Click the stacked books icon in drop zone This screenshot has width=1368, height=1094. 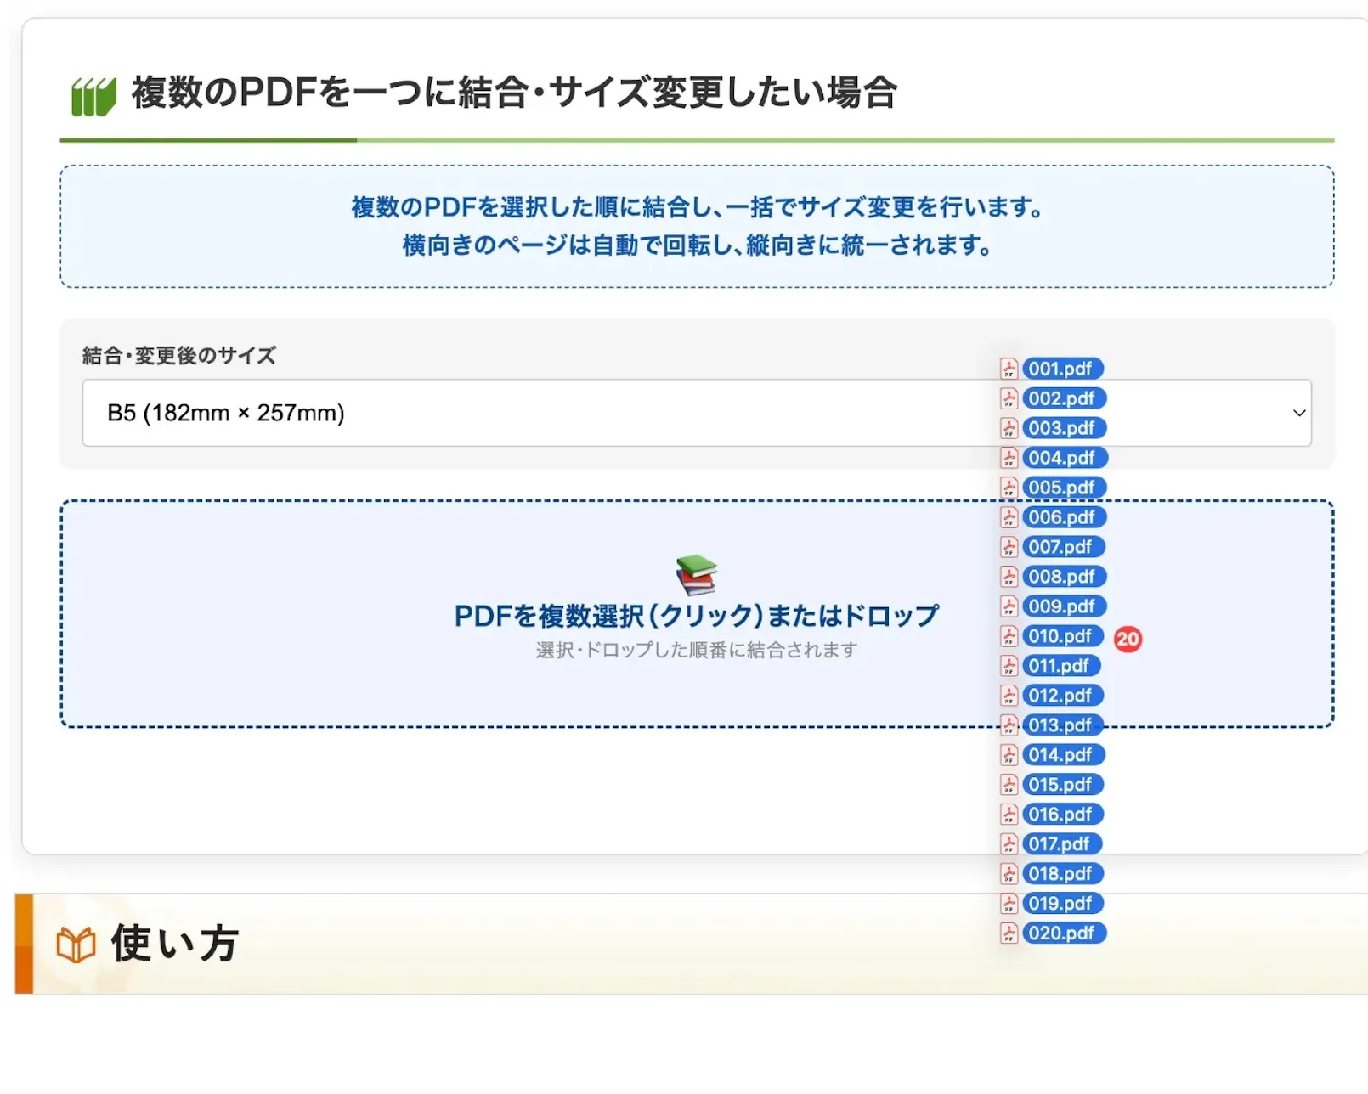(696, 575)
